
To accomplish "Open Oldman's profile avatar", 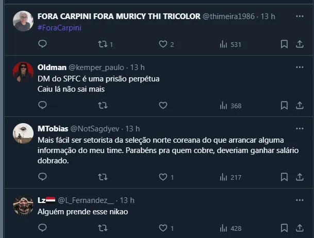I will [x=23, y=72].
